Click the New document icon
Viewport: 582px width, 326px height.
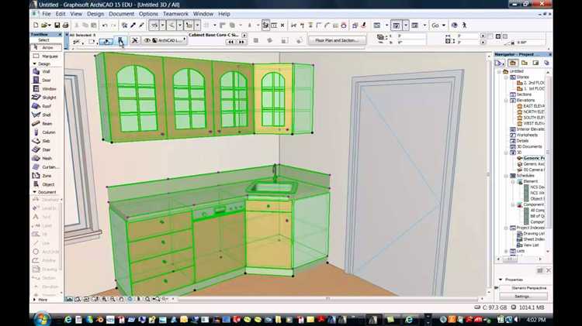click(x=36, y=26)
